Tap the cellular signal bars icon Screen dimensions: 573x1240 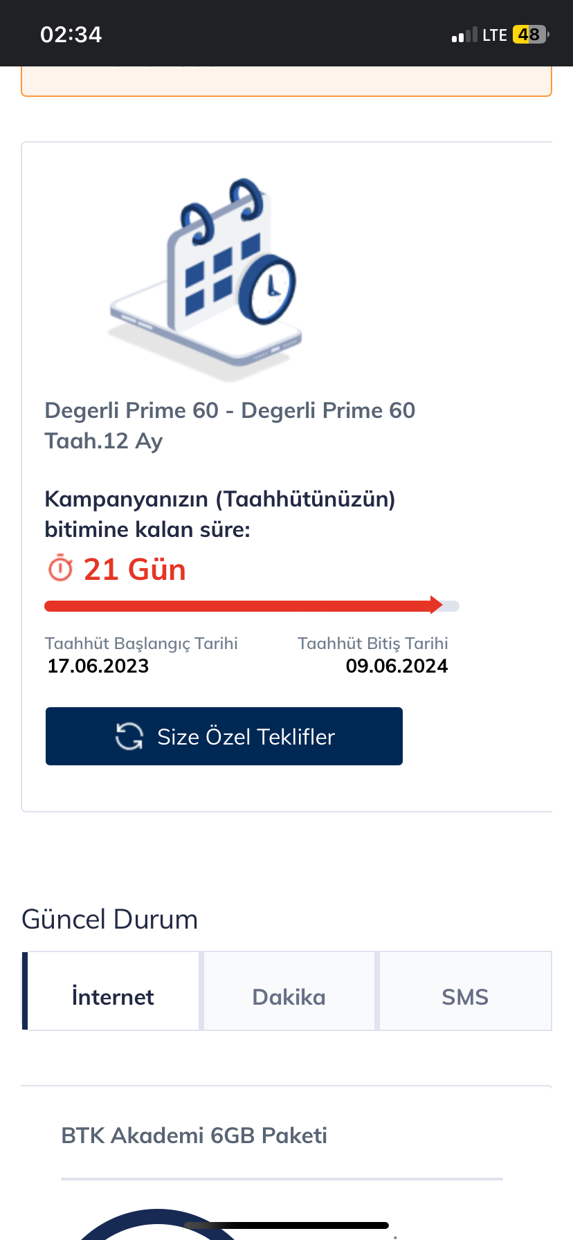point(464,35)
